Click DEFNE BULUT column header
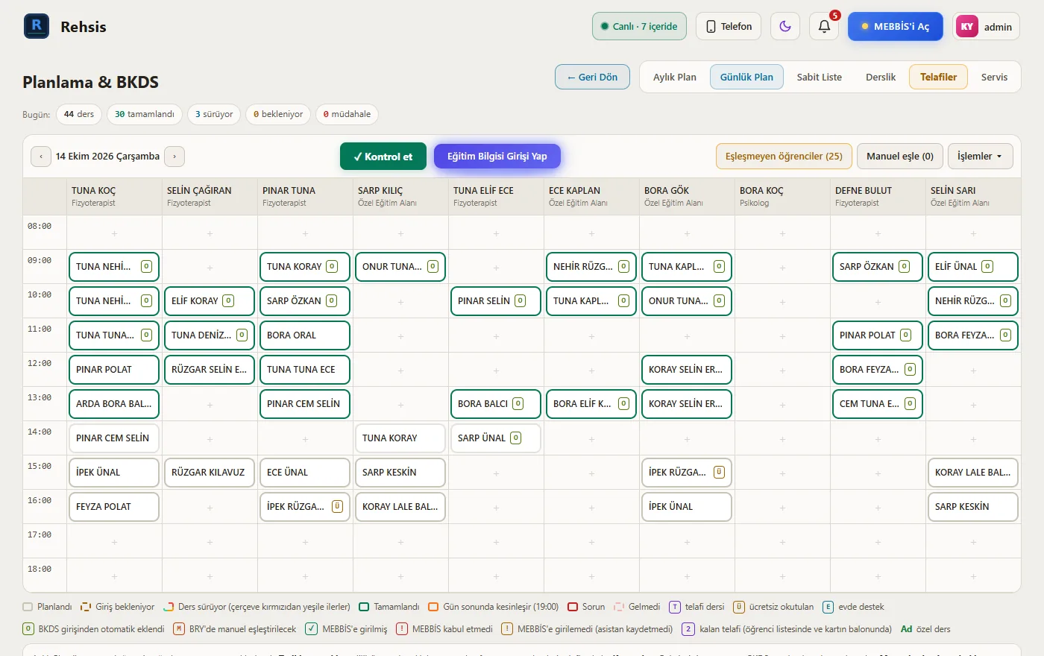Image resolution: width=1044 pixels, height=656 pixels. pyautogui.click(x=878, y=196)
